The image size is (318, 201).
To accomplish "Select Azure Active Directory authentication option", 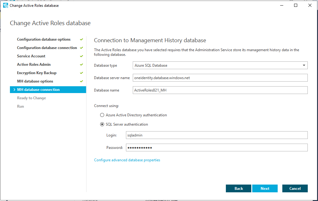I will click(102, 115).
